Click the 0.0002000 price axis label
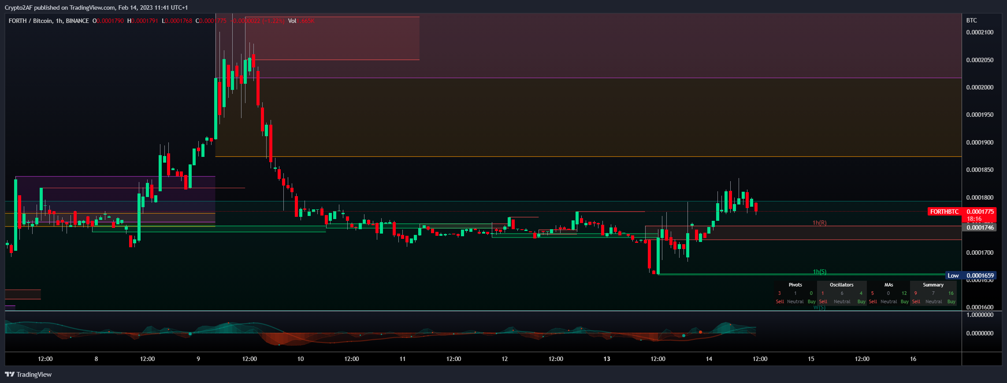 click(980, 87)
